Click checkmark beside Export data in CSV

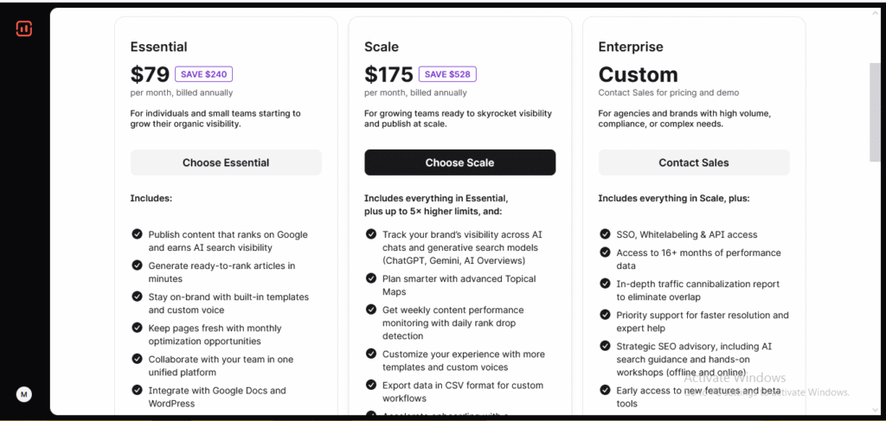[370, 385]
